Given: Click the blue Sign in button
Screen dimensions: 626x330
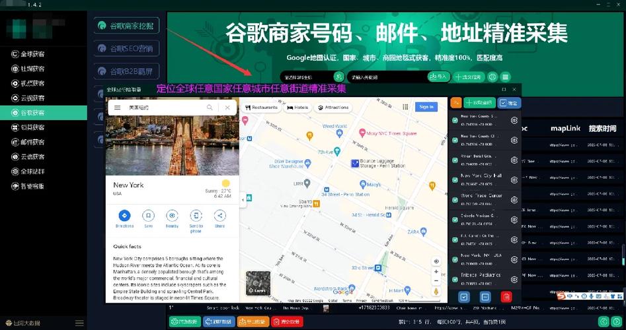Looking at the screenshot, I should tap(426, 107).
